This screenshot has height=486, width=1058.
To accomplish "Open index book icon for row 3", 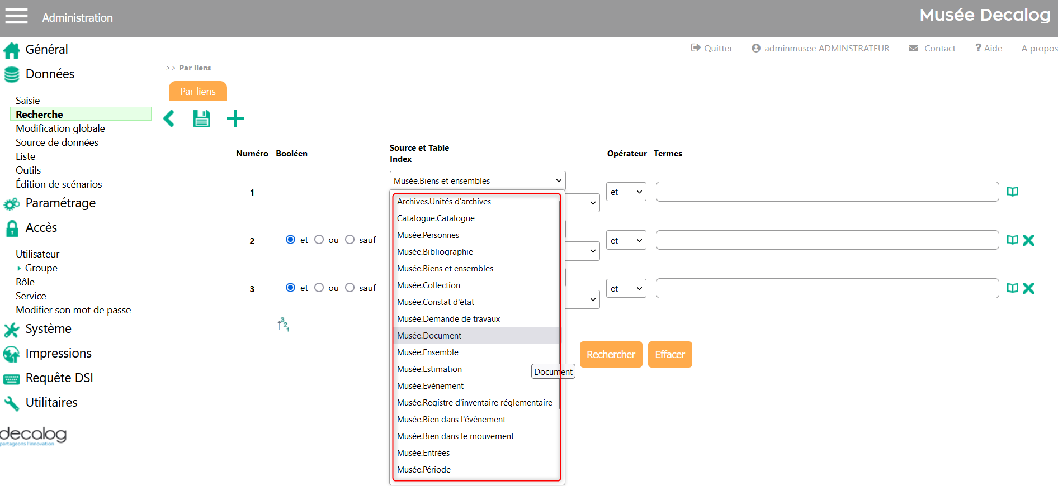I will pyautogui.click(x=1012, y=288).
